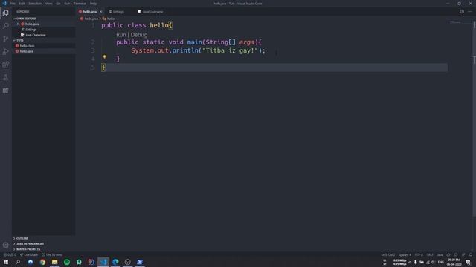This screenshot has height=267, width=476.
Task: Open Windows Action Center notifications
Action: [468, 262]
